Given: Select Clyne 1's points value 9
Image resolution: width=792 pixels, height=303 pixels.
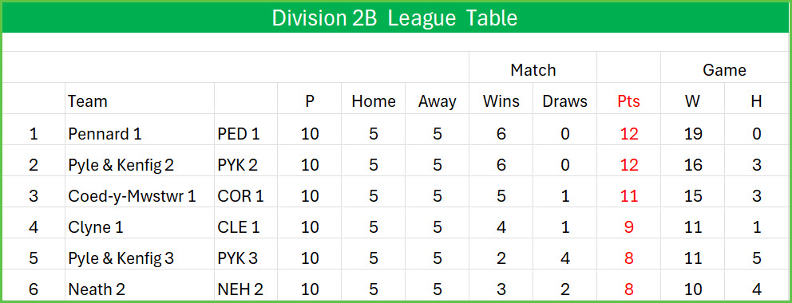Looking at the screenshot, I should [628, 227].
